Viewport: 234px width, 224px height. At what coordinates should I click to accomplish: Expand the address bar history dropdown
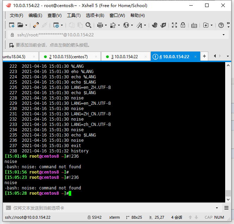pos(223,35)
